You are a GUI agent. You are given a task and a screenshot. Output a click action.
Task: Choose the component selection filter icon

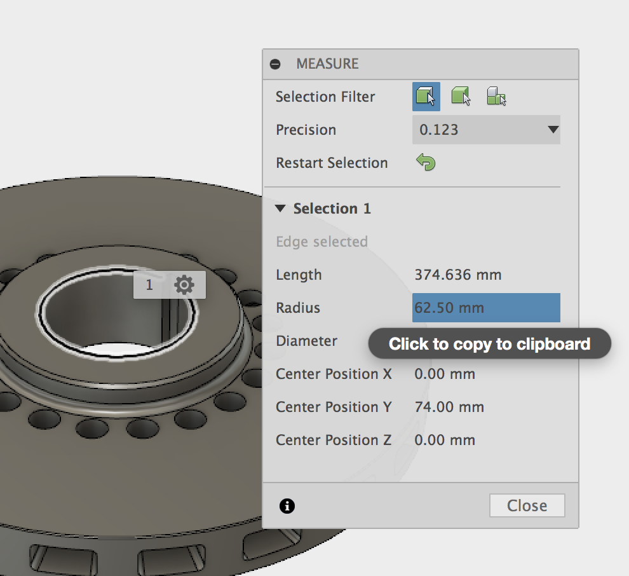496,97
